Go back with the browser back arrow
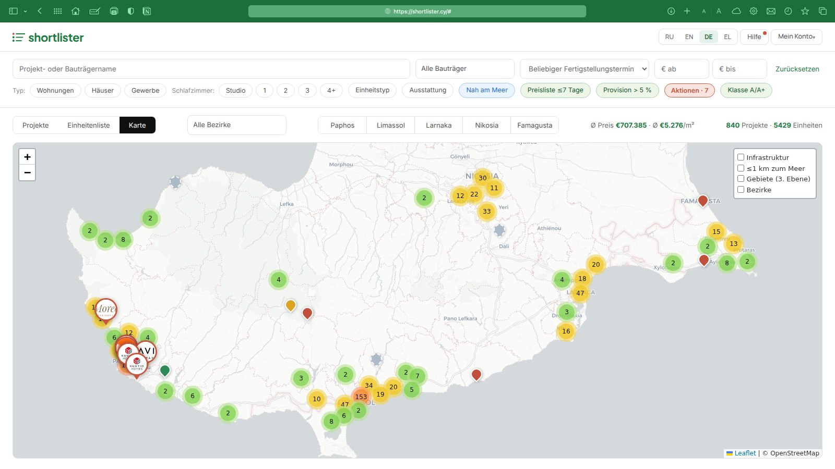The width and height of the screenshot is (835, 469). click(x=40, y=11)
